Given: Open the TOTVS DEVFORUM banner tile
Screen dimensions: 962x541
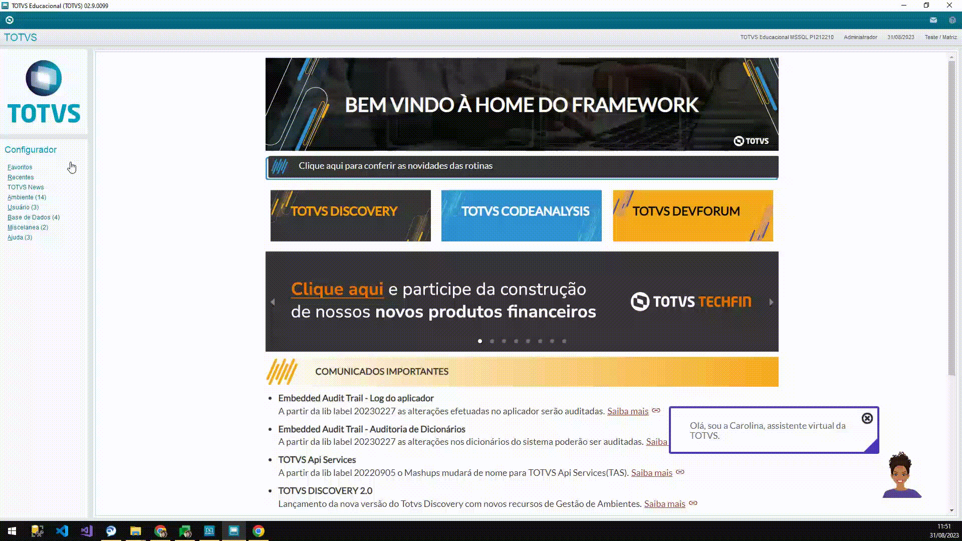Looking at the screenshot, I should pos(693,216).
